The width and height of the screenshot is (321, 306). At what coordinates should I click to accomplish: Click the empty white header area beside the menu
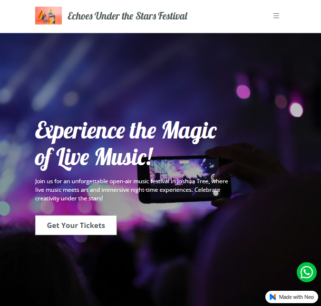pos(229,16)
